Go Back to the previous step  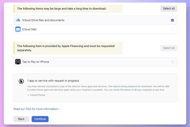21,119
